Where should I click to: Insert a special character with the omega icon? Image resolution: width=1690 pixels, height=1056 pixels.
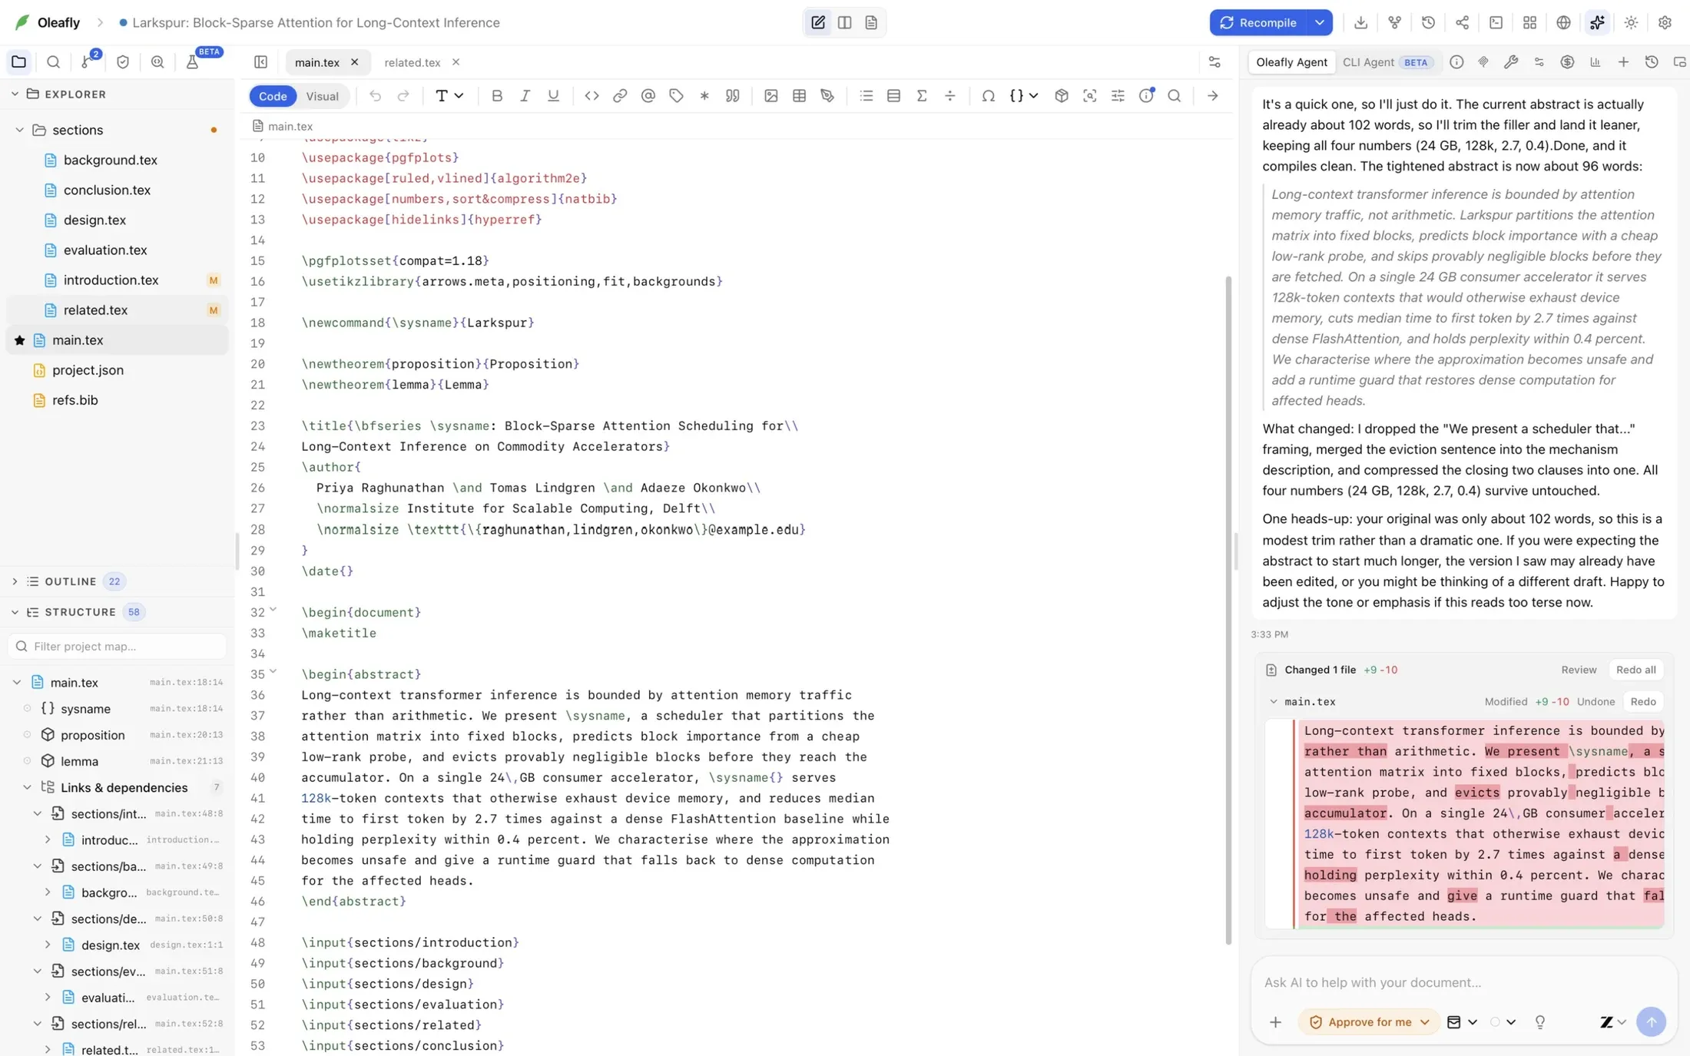pos(988,96)
